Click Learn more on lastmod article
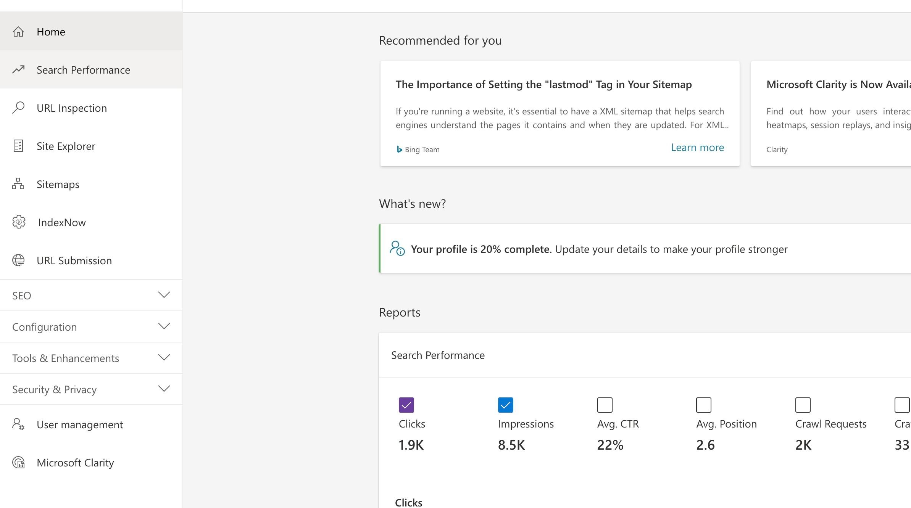911x508 pixels. coord(697,148)
